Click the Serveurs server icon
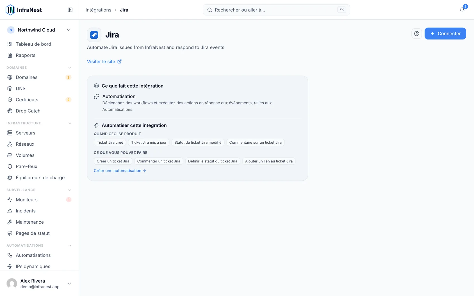 (x=10, y=133)
